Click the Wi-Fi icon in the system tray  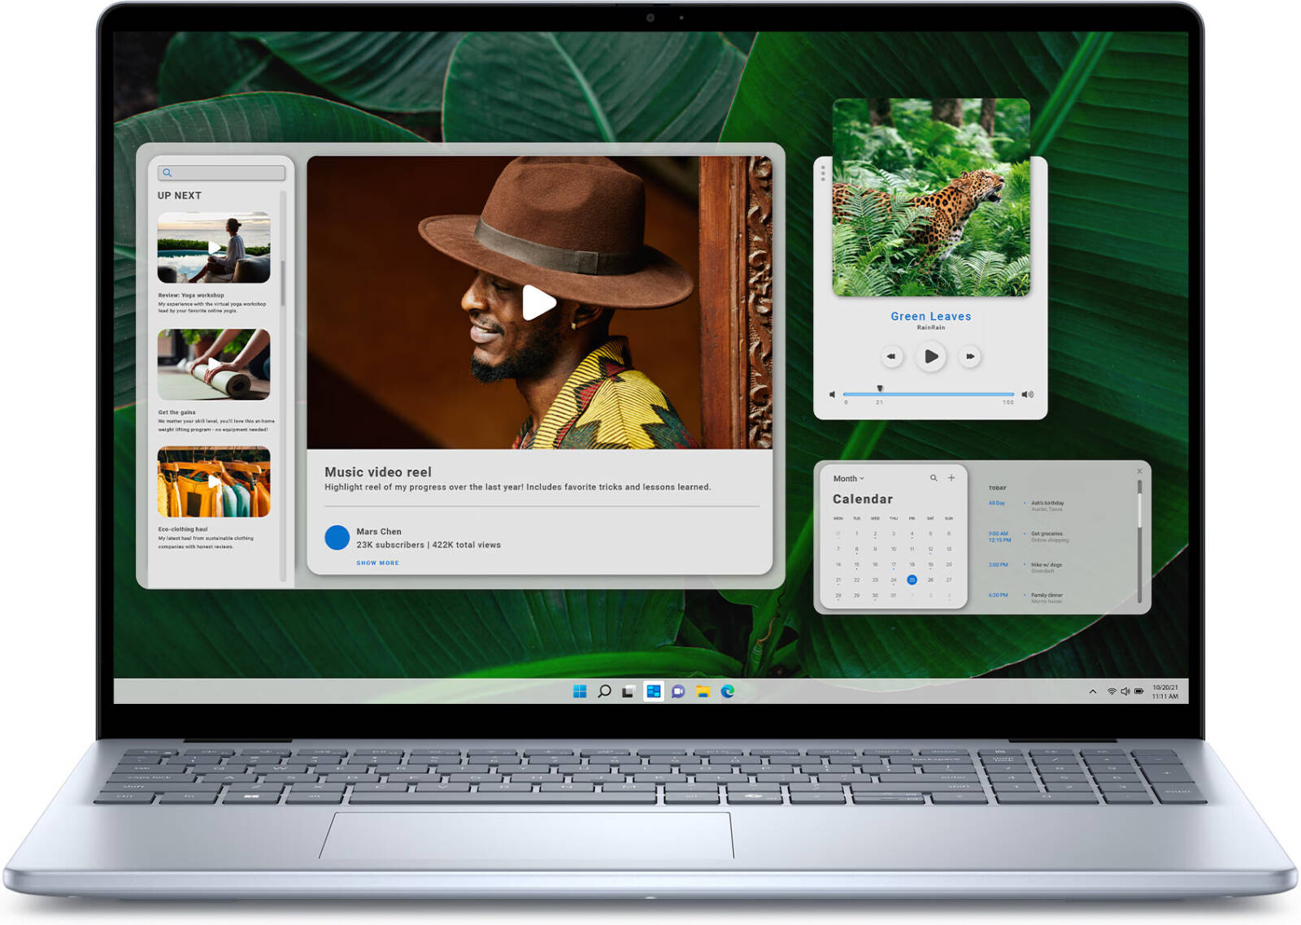1110,690
